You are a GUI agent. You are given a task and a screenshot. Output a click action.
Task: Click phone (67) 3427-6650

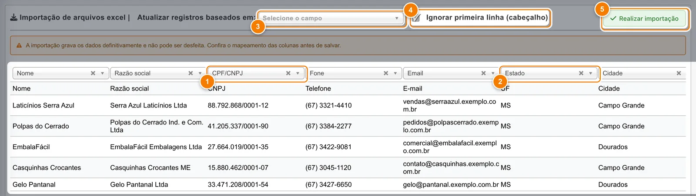pos(328,185)
